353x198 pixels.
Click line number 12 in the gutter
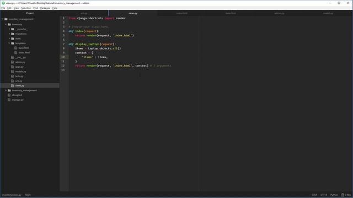[x=63, y=65]
